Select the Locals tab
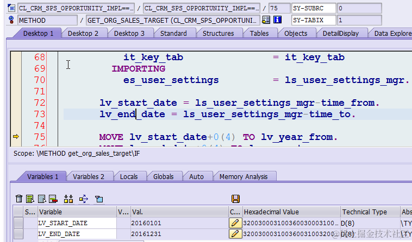This screenshot has height=242, width=412. pos(129,177)
